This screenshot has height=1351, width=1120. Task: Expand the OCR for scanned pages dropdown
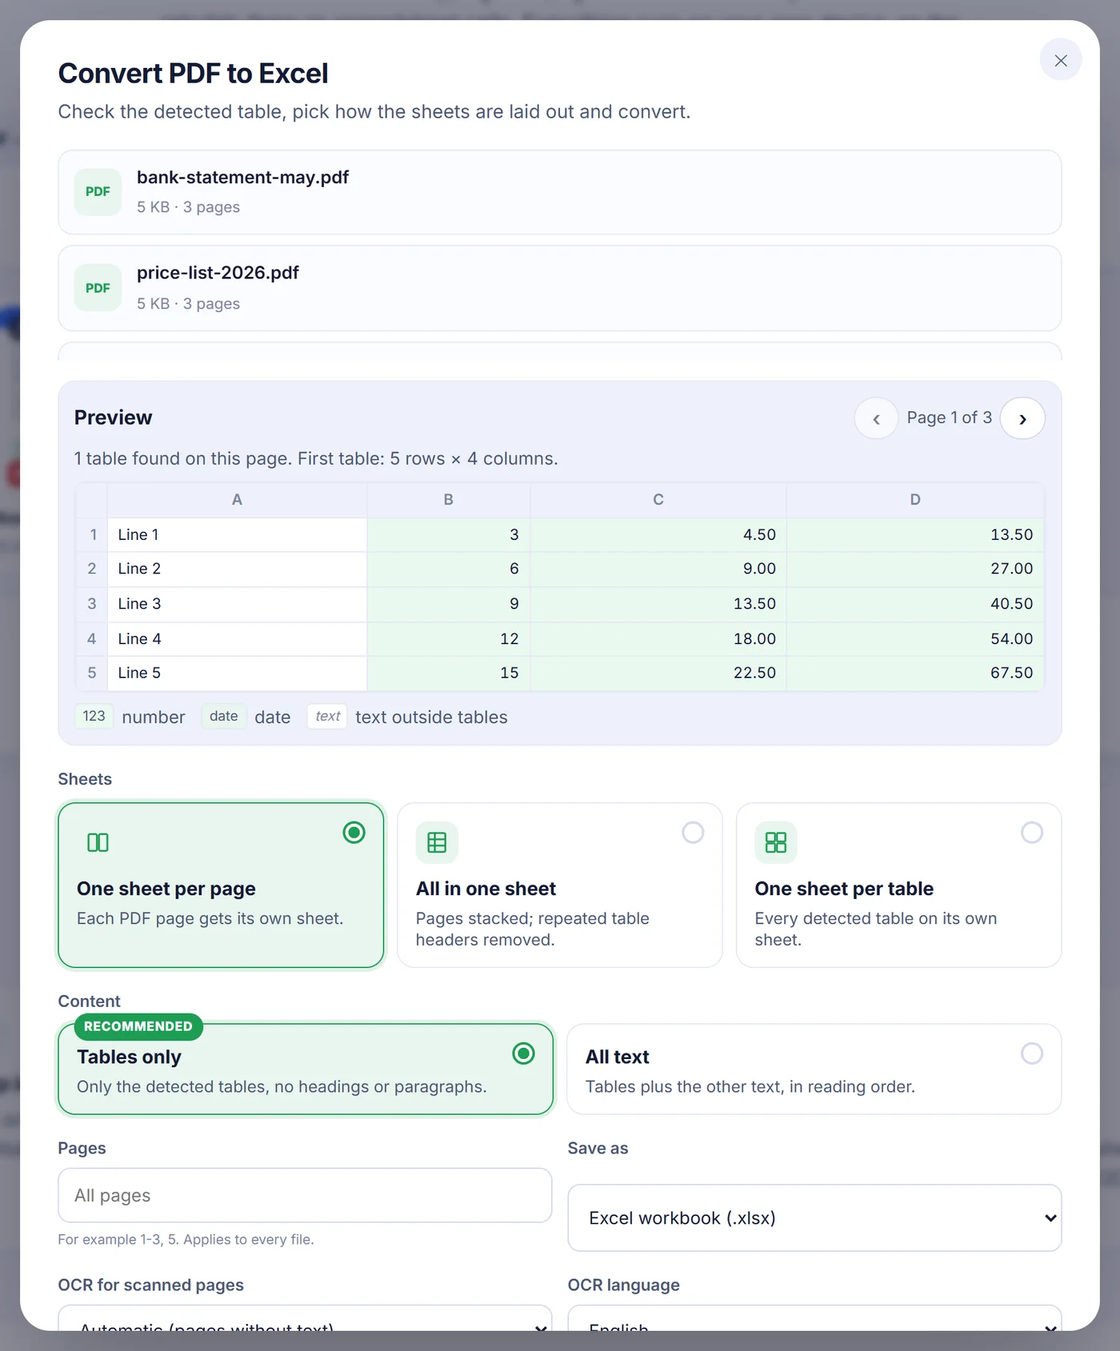tap(305, 1319)
